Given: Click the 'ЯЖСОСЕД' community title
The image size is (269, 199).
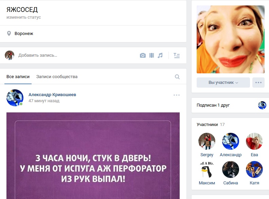Looking at the screenshot, I should [22, 10].
